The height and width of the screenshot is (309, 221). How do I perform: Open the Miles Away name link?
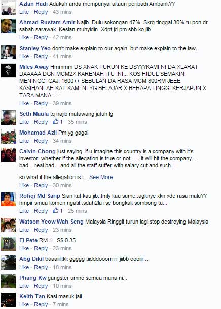[x=34, y=67]
